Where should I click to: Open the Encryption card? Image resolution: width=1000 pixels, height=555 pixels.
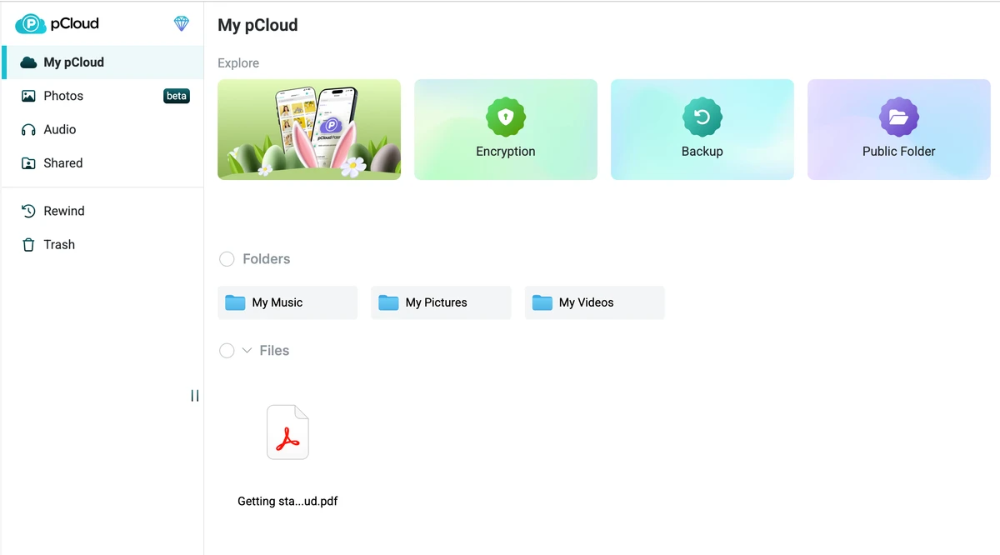tap(506, 129)
